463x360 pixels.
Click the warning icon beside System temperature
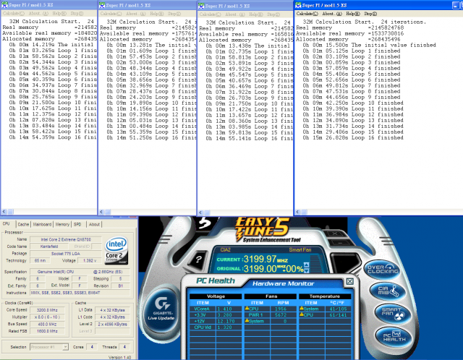click(x=302, y=309)
